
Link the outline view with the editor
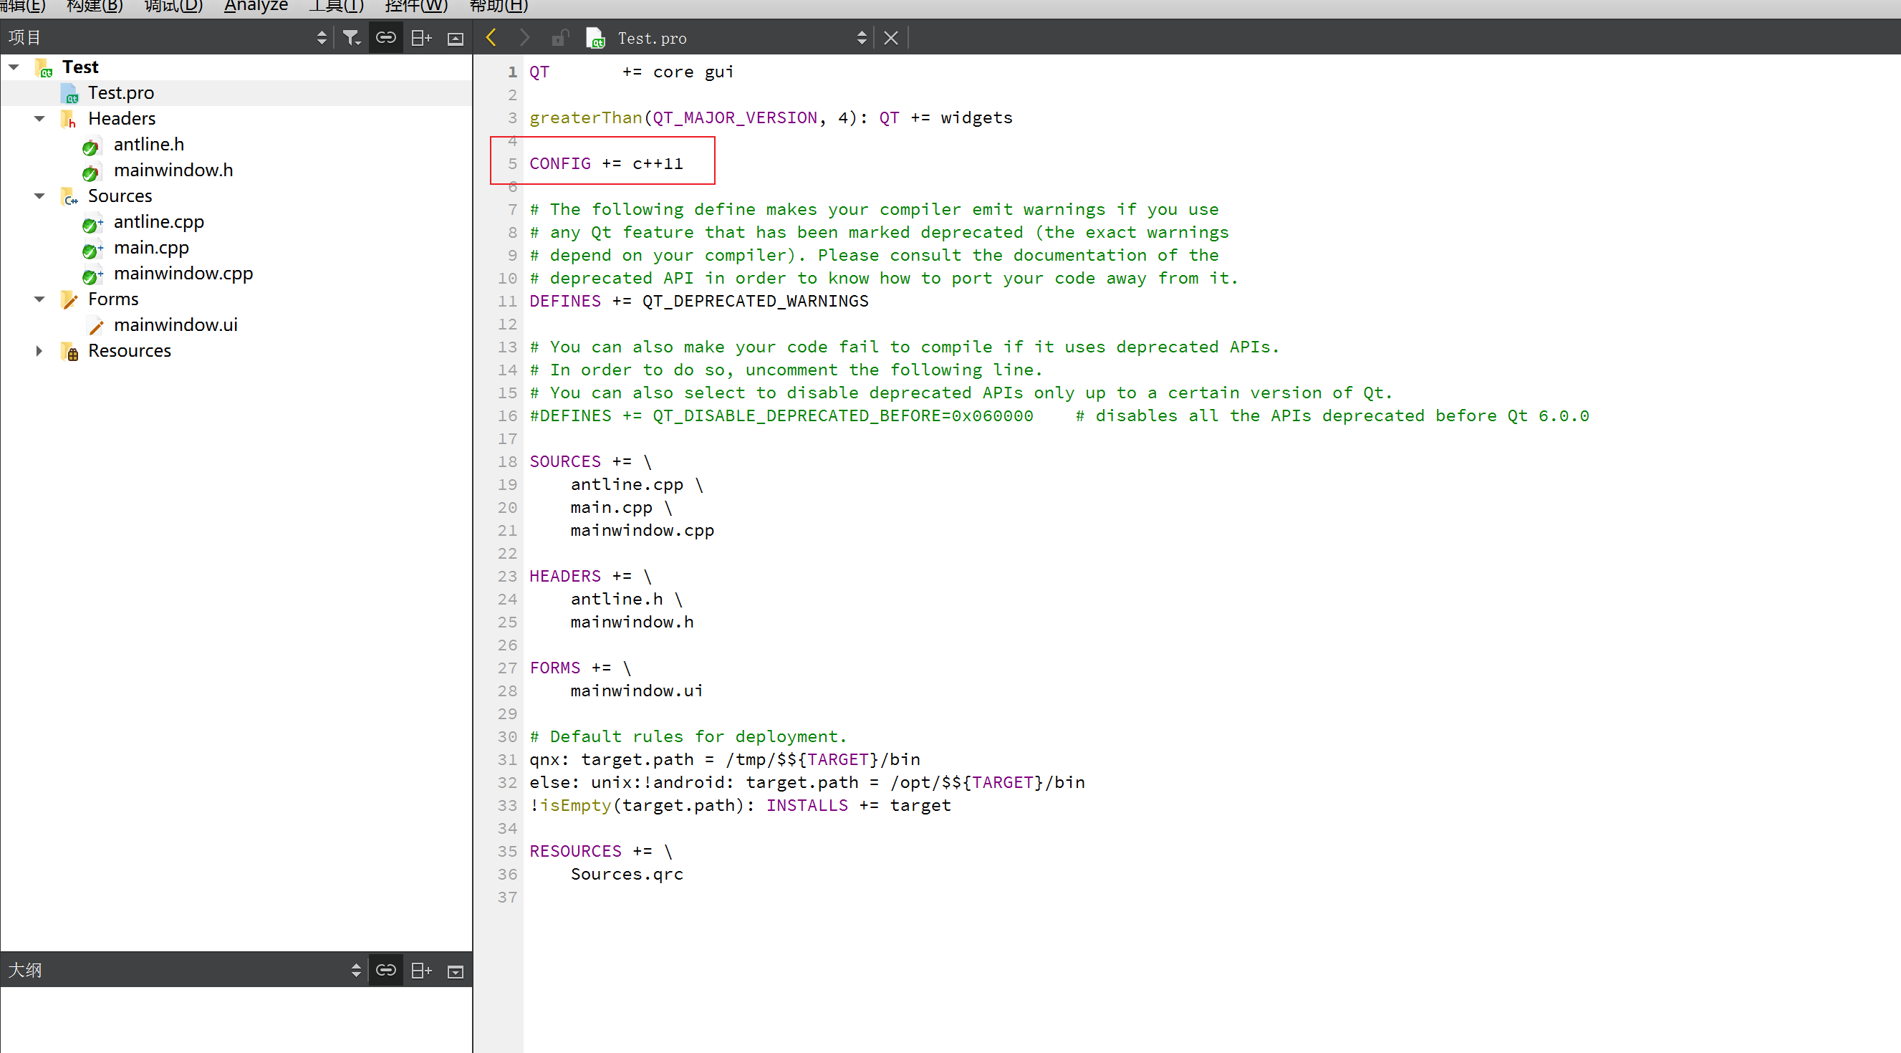click(386, 970)
